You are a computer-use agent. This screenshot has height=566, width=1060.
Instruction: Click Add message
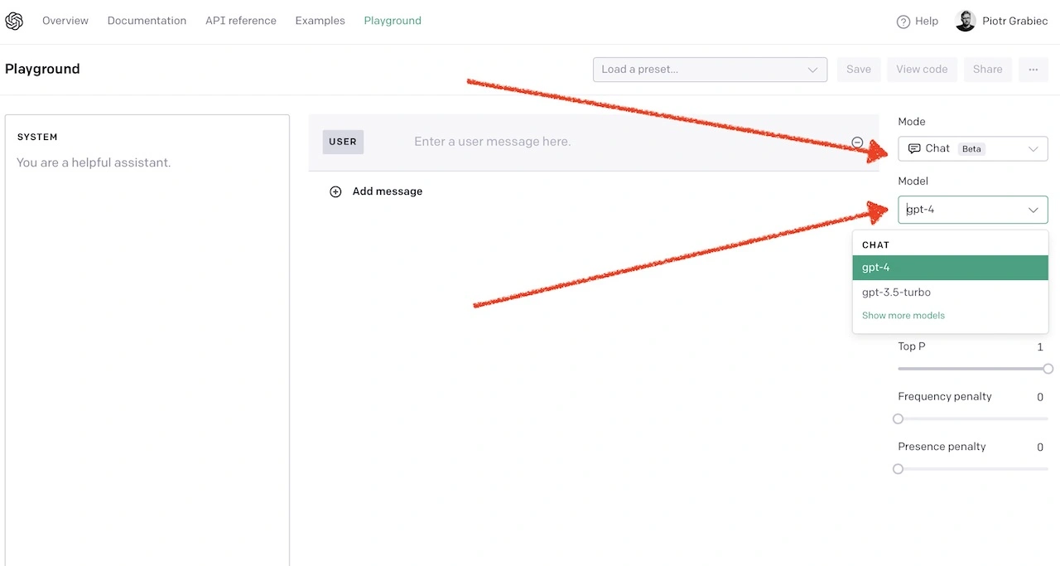(387, 191)
